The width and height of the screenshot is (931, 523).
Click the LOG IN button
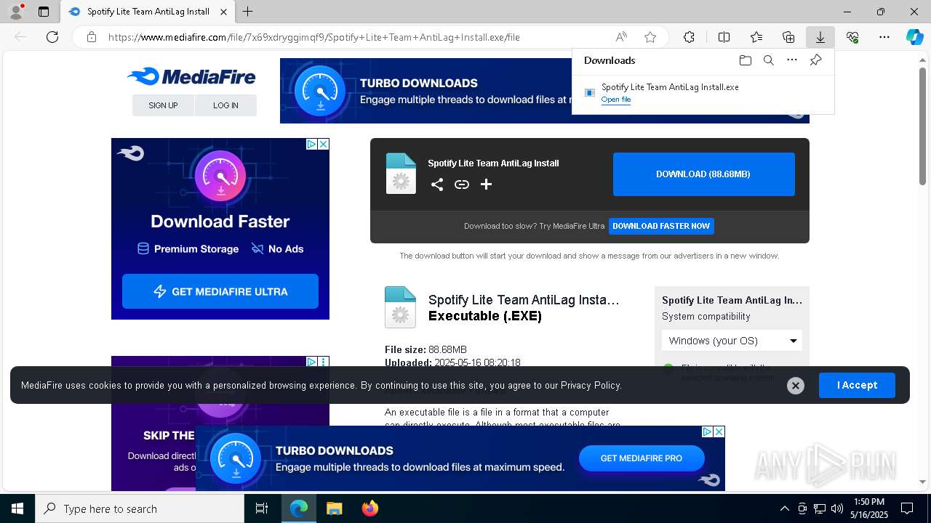pyautogui.click(x=225, y=105)
